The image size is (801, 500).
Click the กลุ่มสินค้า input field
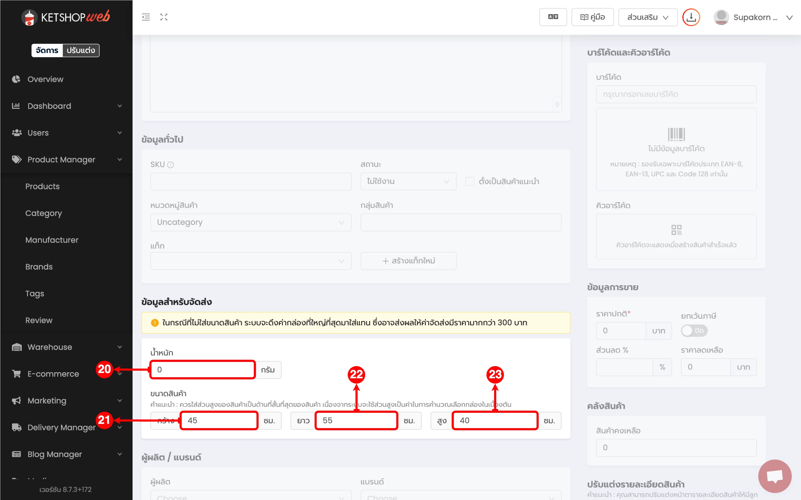460,222
